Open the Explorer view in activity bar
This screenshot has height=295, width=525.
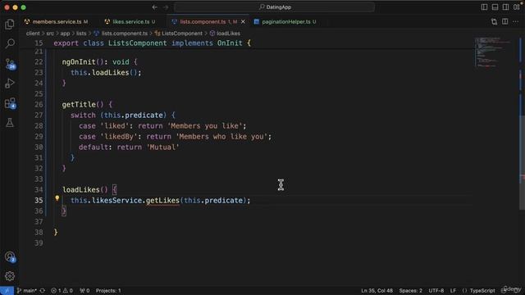(x=10, y=24)
